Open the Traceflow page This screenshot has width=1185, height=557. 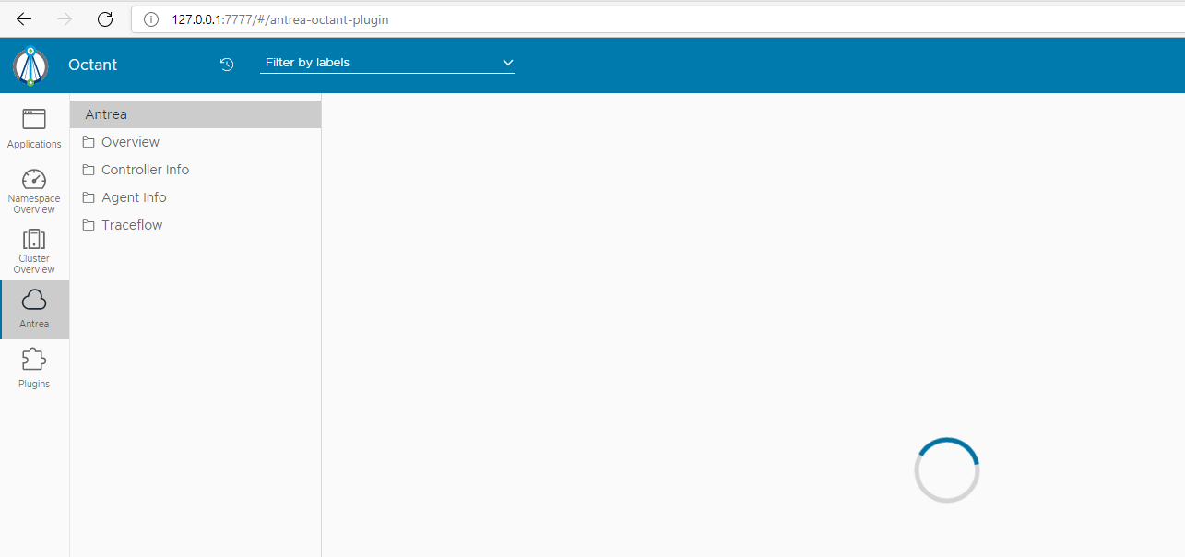point(132,224)
